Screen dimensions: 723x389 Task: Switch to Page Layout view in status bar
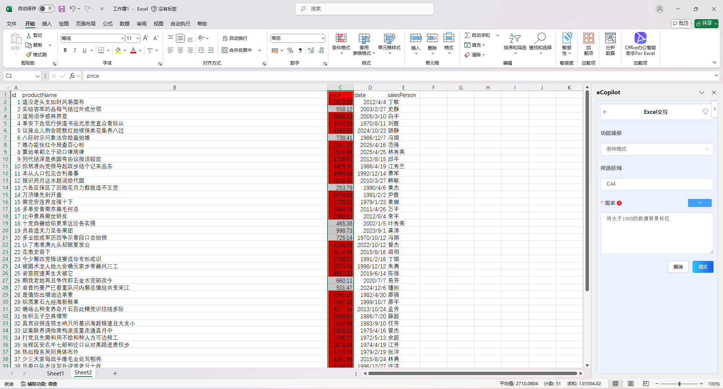click(x=630, y=384)
